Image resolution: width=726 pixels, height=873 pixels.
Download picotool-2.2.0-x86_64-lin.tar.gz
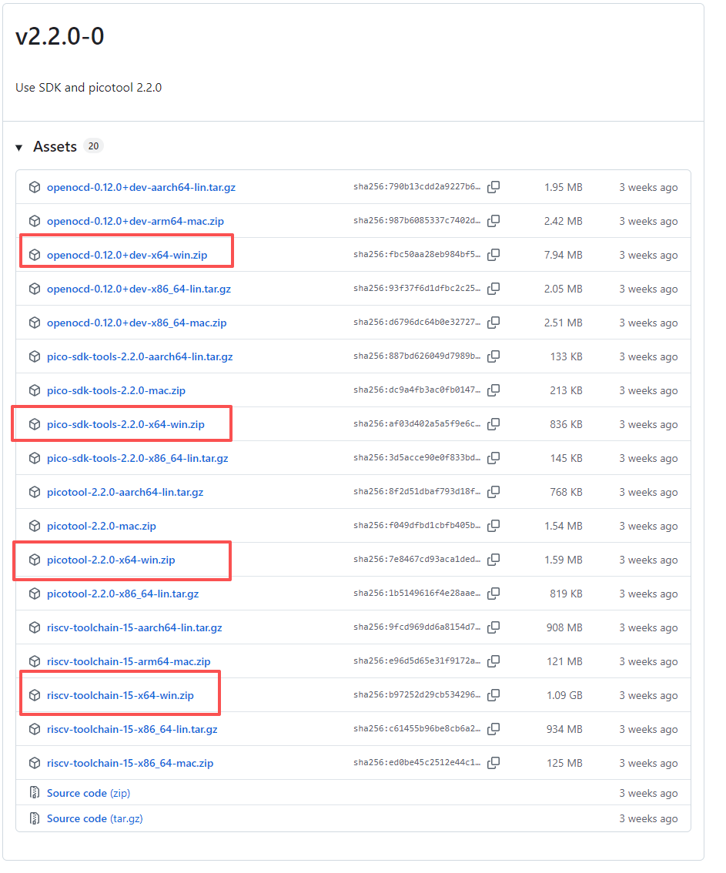pyautogui.click(x=122, y=594)
